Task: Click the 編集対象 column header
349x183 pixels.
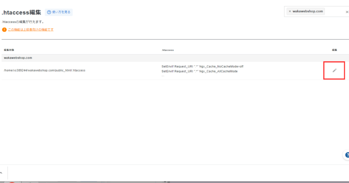Action: (9, 50)
